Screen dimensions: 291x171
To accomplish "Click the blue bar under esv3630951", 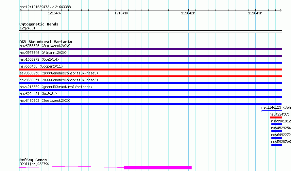I will 150,83.
